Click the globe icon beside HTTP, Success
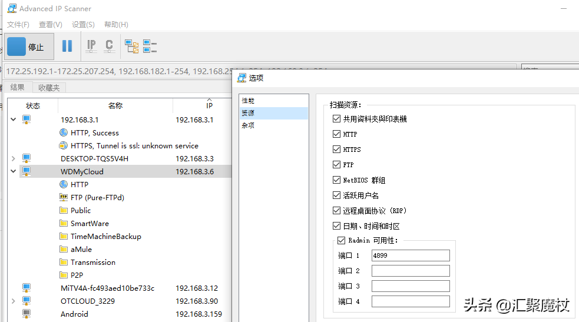Image resolution: width=579 pixels, height=322 pixels. 64,132
